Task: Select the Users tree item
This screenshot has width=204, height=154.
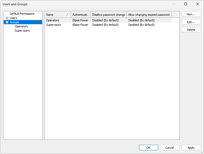Action: (13, 18)
